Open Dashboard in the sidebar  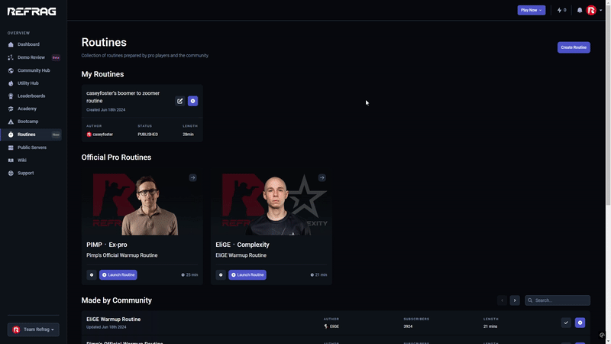pyautogui.click(x=28, y=44)
